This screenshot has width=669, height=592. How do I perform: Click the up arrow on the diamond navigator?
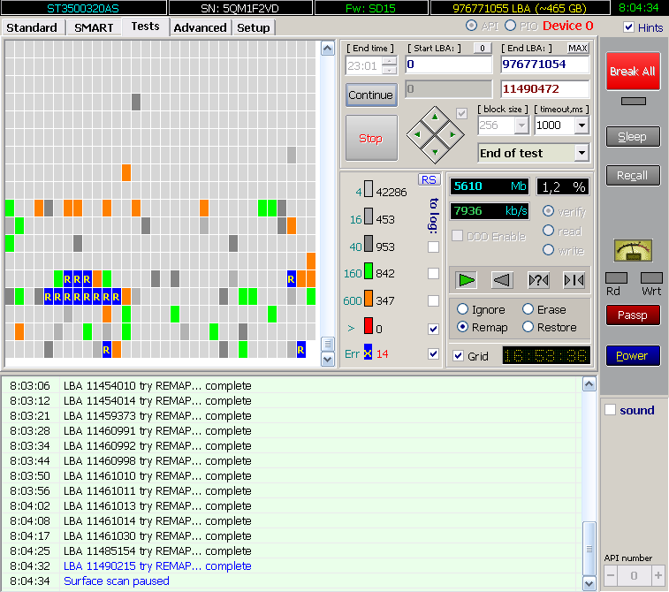435,117
